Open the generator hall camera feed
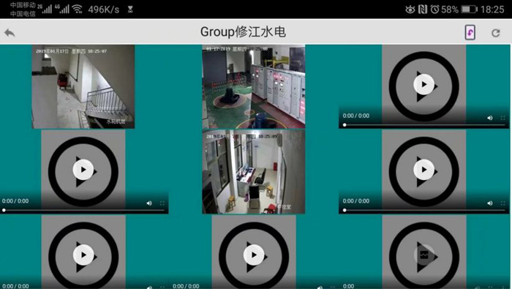This screenshot has width=512, height=289. (254, 86)
